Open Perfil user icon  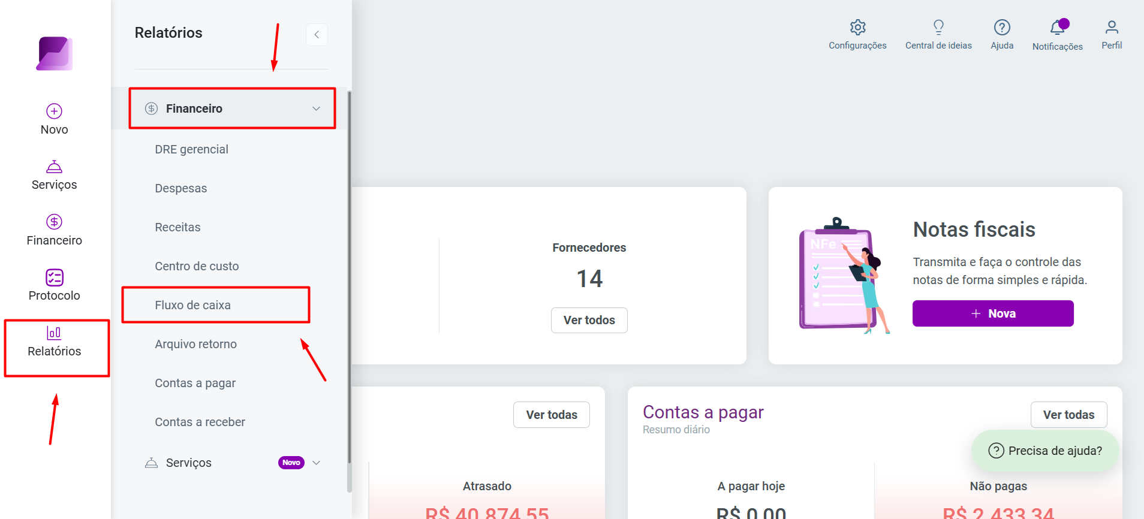pos(1112,27)
